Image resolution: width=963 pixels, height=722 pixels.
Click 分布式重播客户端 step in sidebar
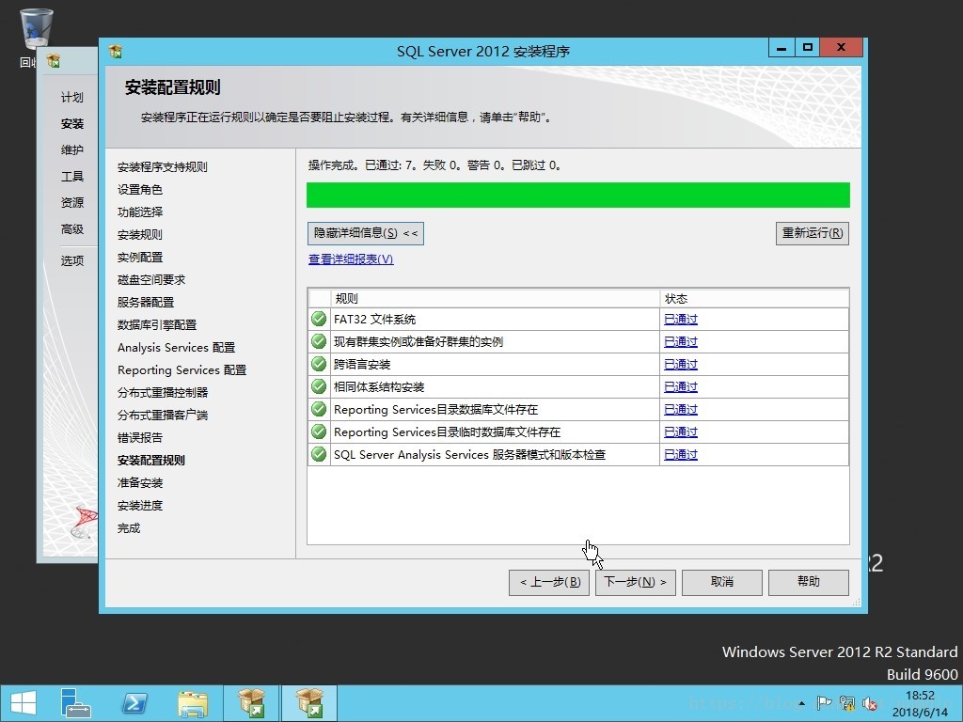162,415
